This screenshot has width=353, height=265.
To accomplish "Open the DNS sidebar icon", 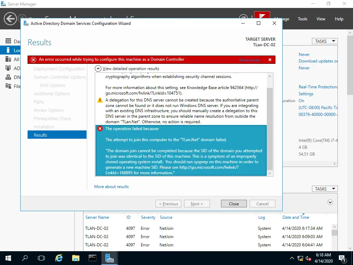I will click(x=8, y=77).
